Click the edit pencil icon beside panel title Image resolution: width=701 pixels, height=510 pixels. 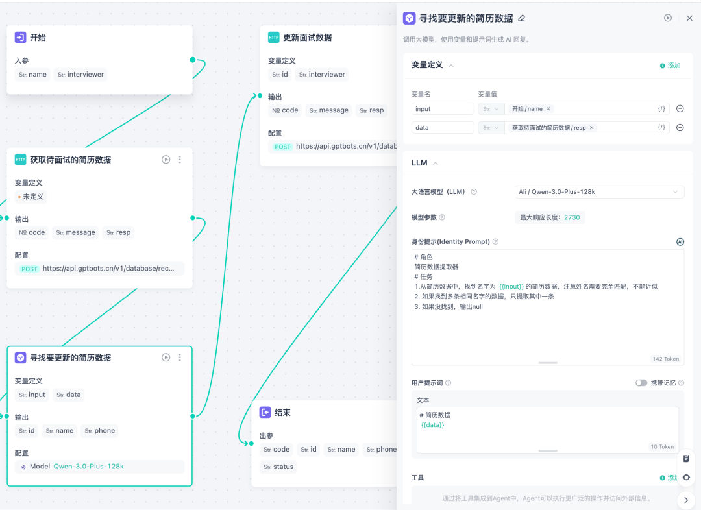pyautogui.click(x=521, y=18)
